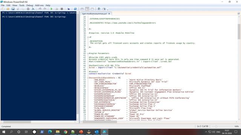The image size is (241, 135).
Task: Click the taskbar Search magnifier icon
Action: pos(11,132)
